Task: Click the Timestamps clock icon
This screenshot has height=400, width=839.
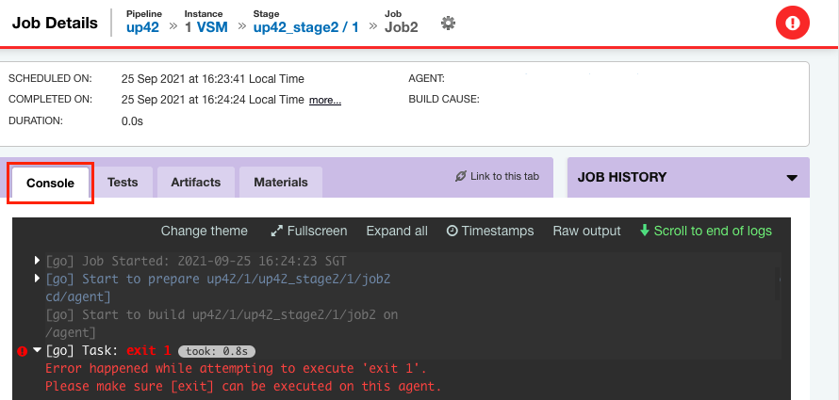Action: click(x=452, y=231)
